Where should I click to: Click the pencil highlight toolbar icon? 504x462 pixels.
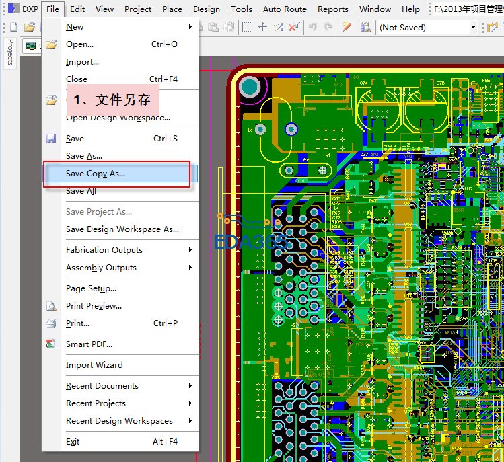347,28
